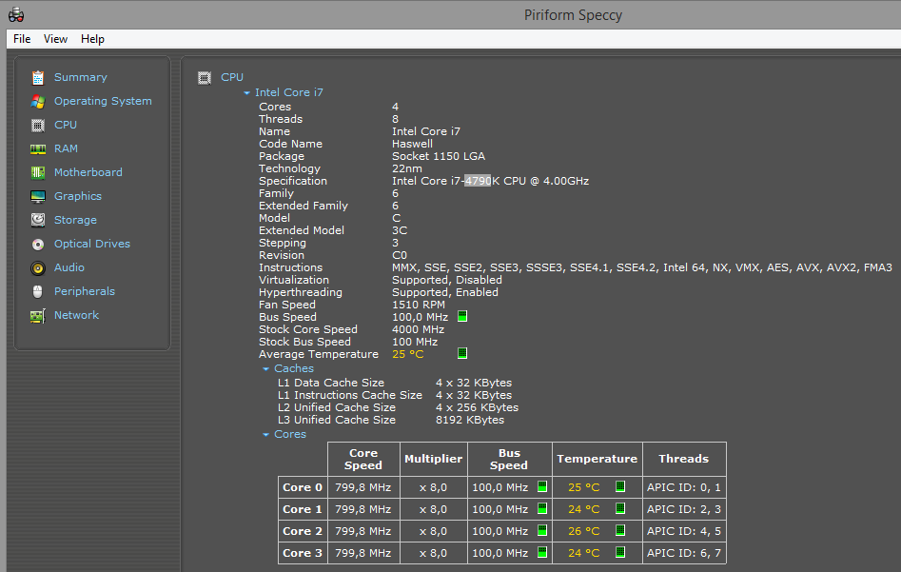Screen dimensions: 901x572
Task: Click the L3 Unified Cache Size value 8192 KBytes
Action: tap(470, 420)
